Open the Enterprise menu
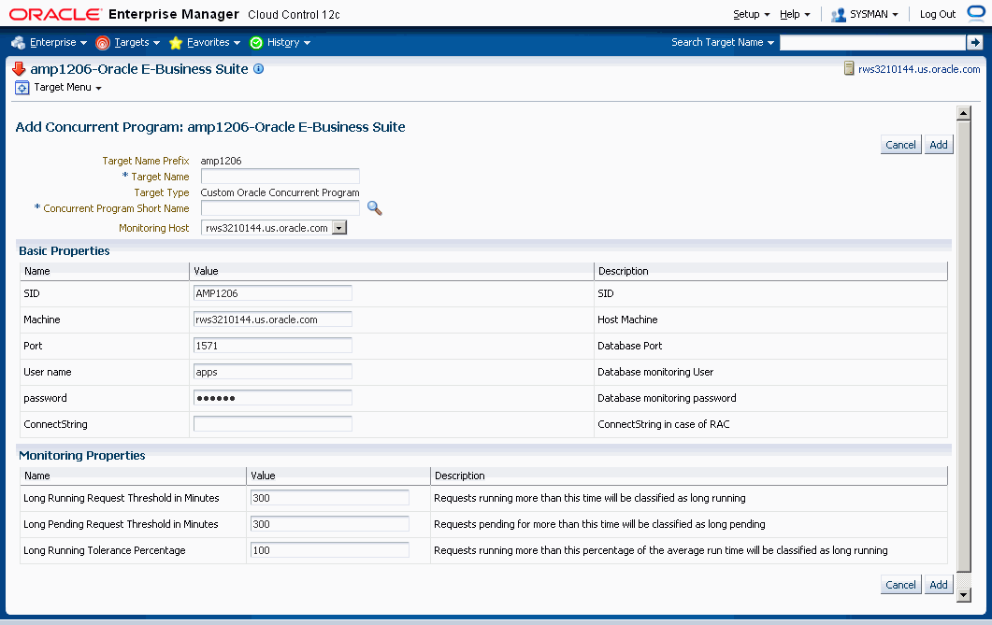Viewport: 992px width, 625px height. point(58,42)
